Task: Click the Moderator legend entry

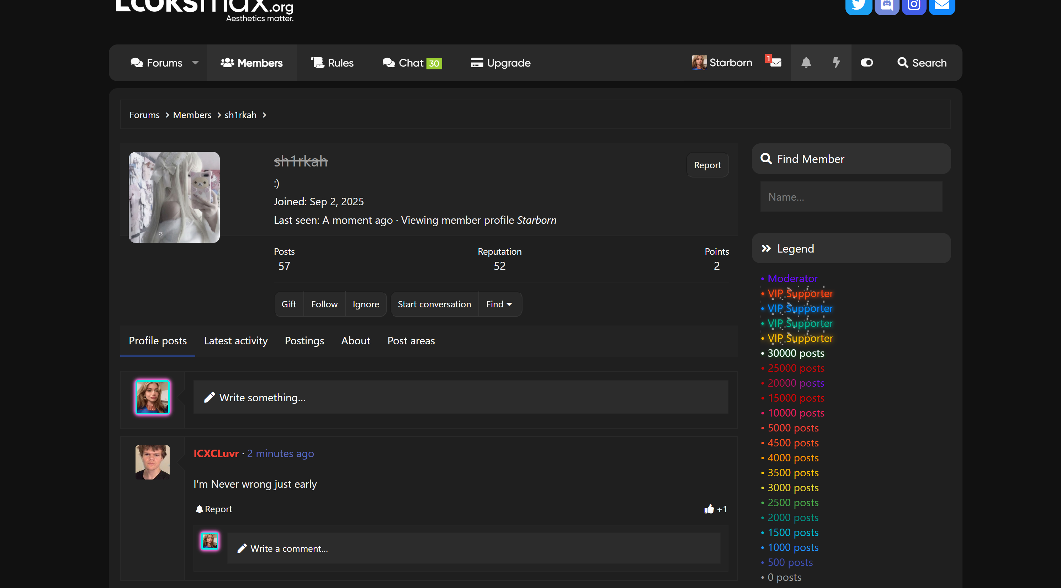Action: click(x=792, y=278)
